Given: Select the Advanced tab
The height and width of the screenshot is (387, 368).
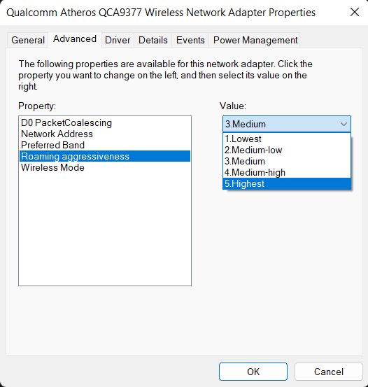Looking at the screenshot, I should pos(75,39).
